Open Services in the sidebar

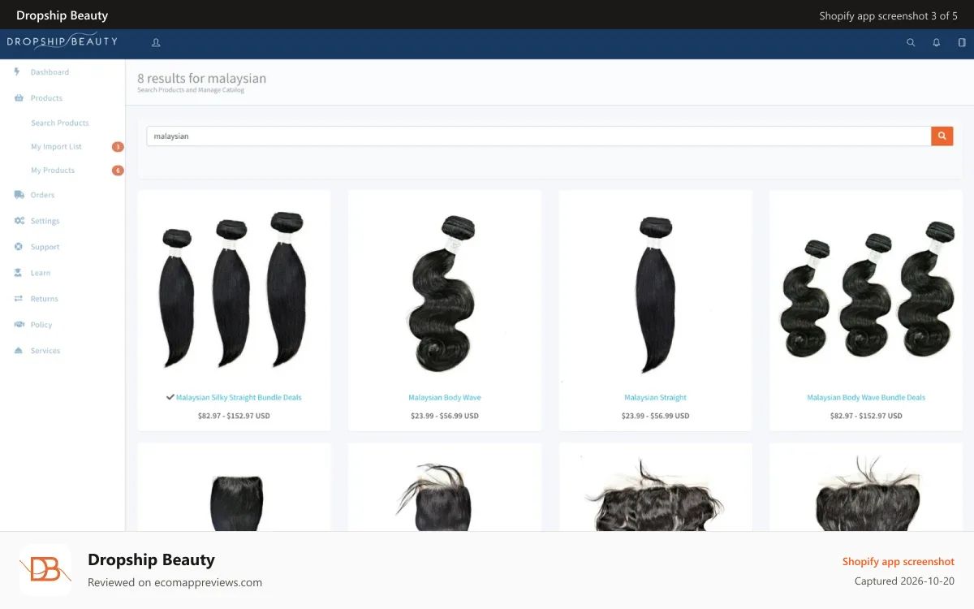[45, 351]
